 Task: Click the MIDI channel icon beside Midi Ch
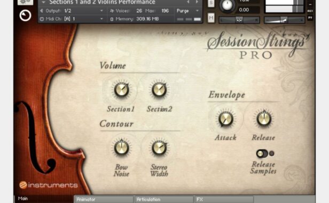point(42,19)
